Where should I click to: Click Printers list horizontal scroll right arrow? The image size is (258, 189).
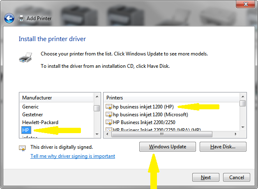point(236,134)
